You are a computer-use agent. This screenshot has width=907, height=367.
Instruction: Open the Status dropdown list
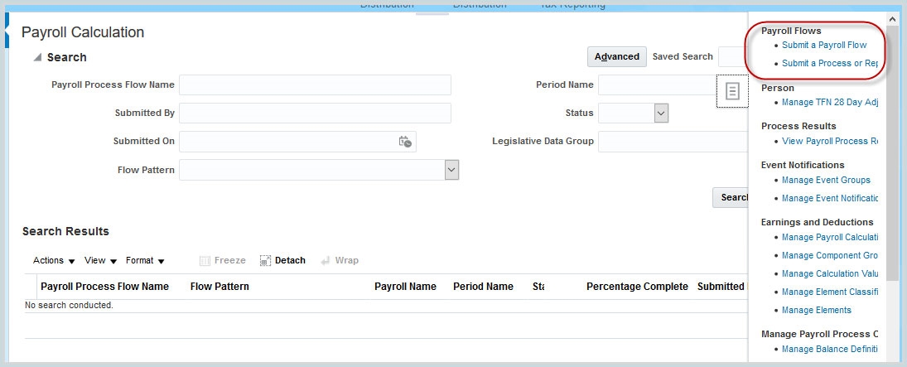click(x=661, y=113)
